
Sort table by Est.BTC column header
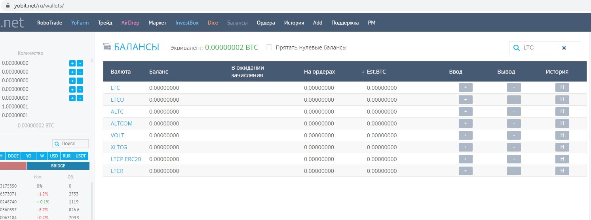(x=376, y=72)
